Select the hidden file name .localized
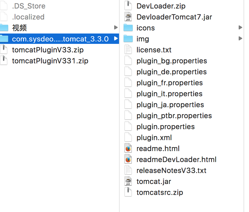This screenshot has width=249, height=212. coord(28,17)
